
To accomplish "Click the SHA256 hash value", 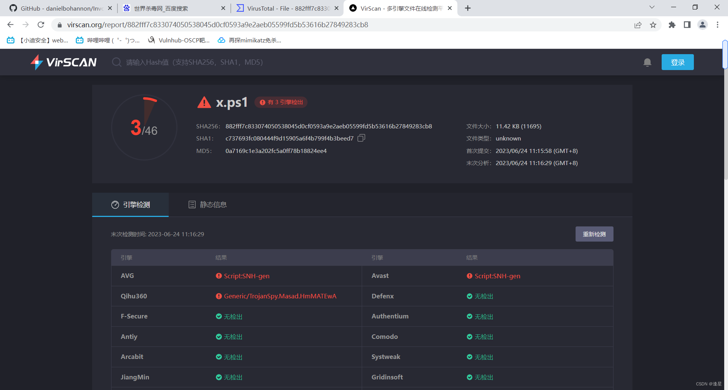I will point(329,126).
